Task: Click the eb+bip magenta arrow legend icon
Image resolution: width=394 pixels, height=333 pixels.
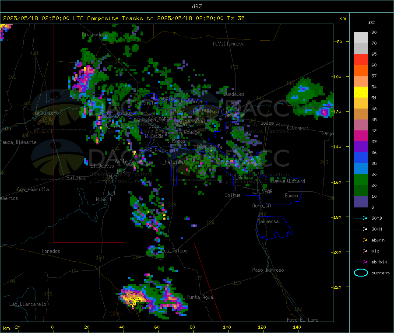Action: [361, 262]
